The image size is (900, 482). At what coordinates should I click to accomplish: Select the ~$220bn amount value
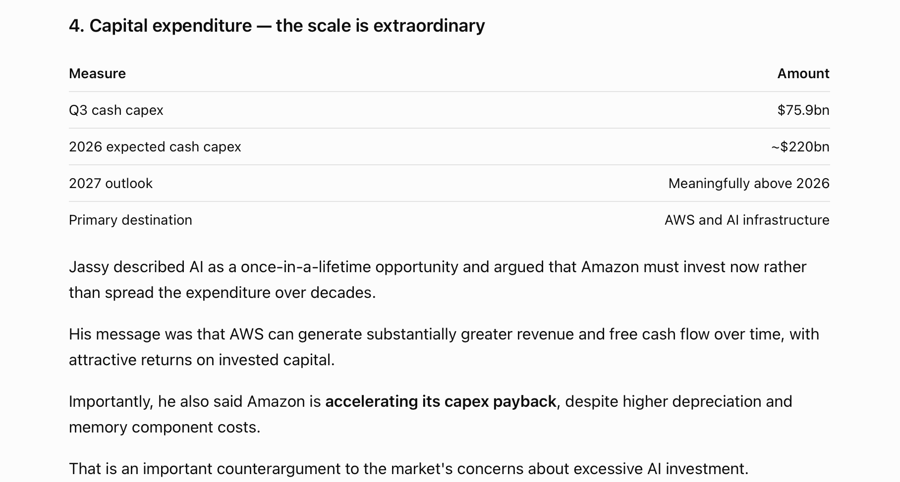pos(800,146)
